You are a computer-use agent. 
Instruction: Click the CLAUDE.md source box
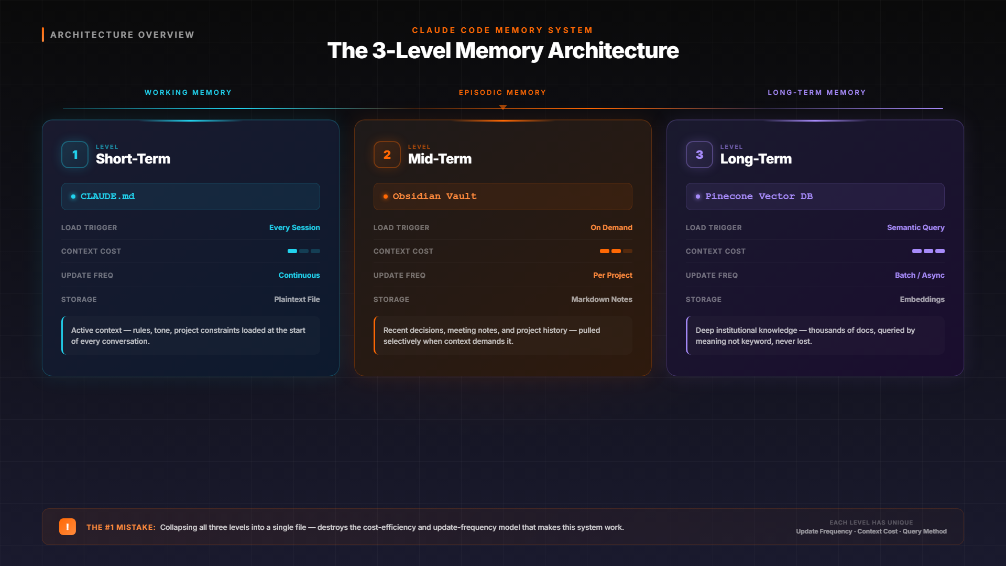coord(191,197)
